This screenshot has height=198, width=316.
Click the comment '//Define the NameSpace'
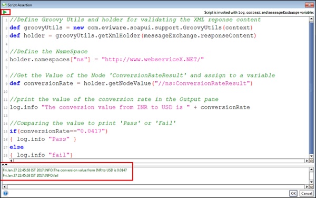(48, 52)
